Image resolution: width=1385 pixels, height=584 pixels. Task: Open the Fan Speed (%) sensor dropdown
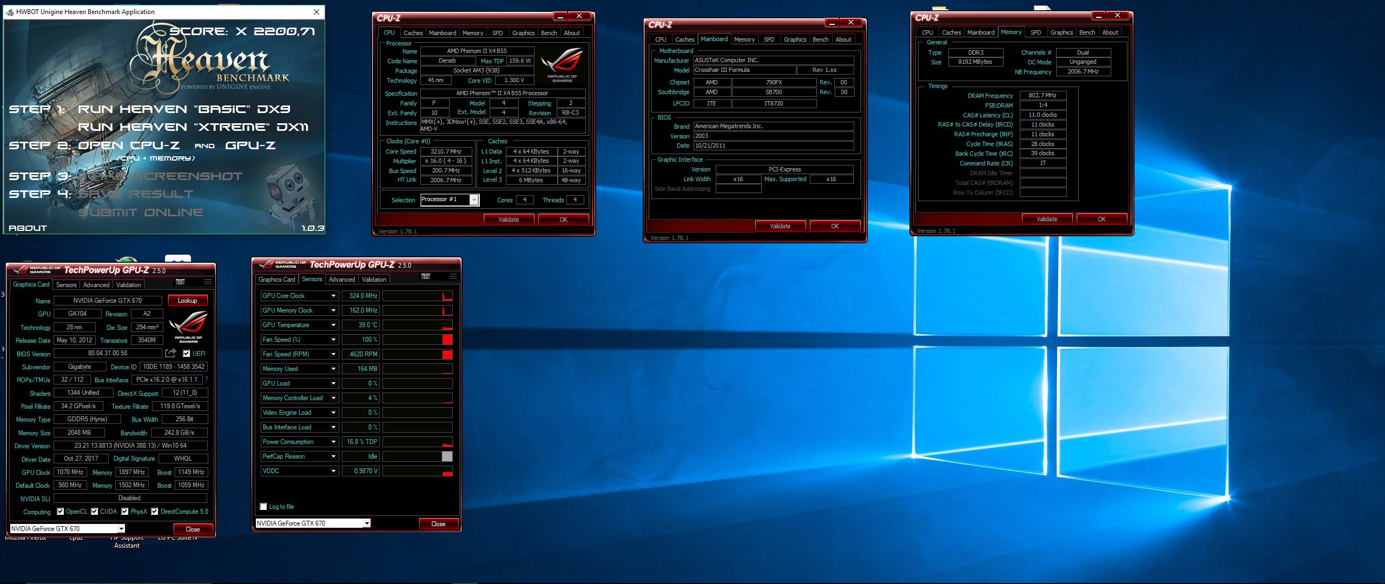pos(333,340)
